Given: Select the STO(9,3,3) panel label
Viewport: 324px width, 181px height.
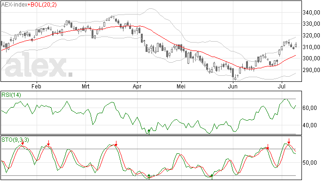Looking at the screenshot, I should coord(15,140).
